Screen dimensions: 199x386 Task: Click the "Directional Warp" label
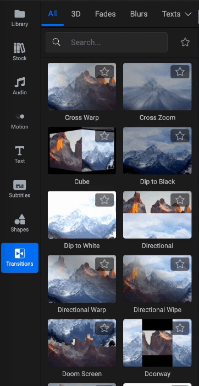82,310
